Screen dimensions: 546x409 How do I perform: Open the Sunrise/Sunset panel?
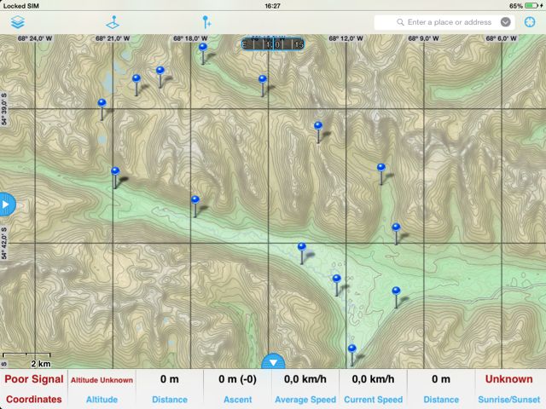(x=508, y=389)
